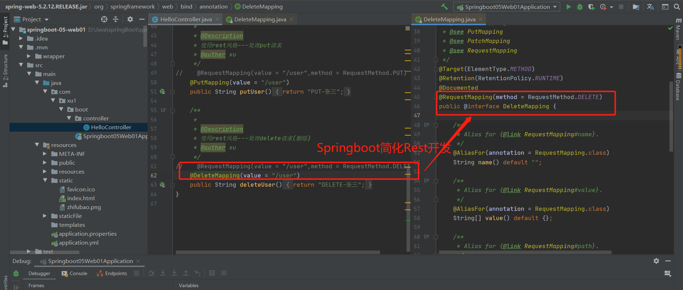Open the Endpoints tab
Viewport: 683px width, 290px height.
112,273
